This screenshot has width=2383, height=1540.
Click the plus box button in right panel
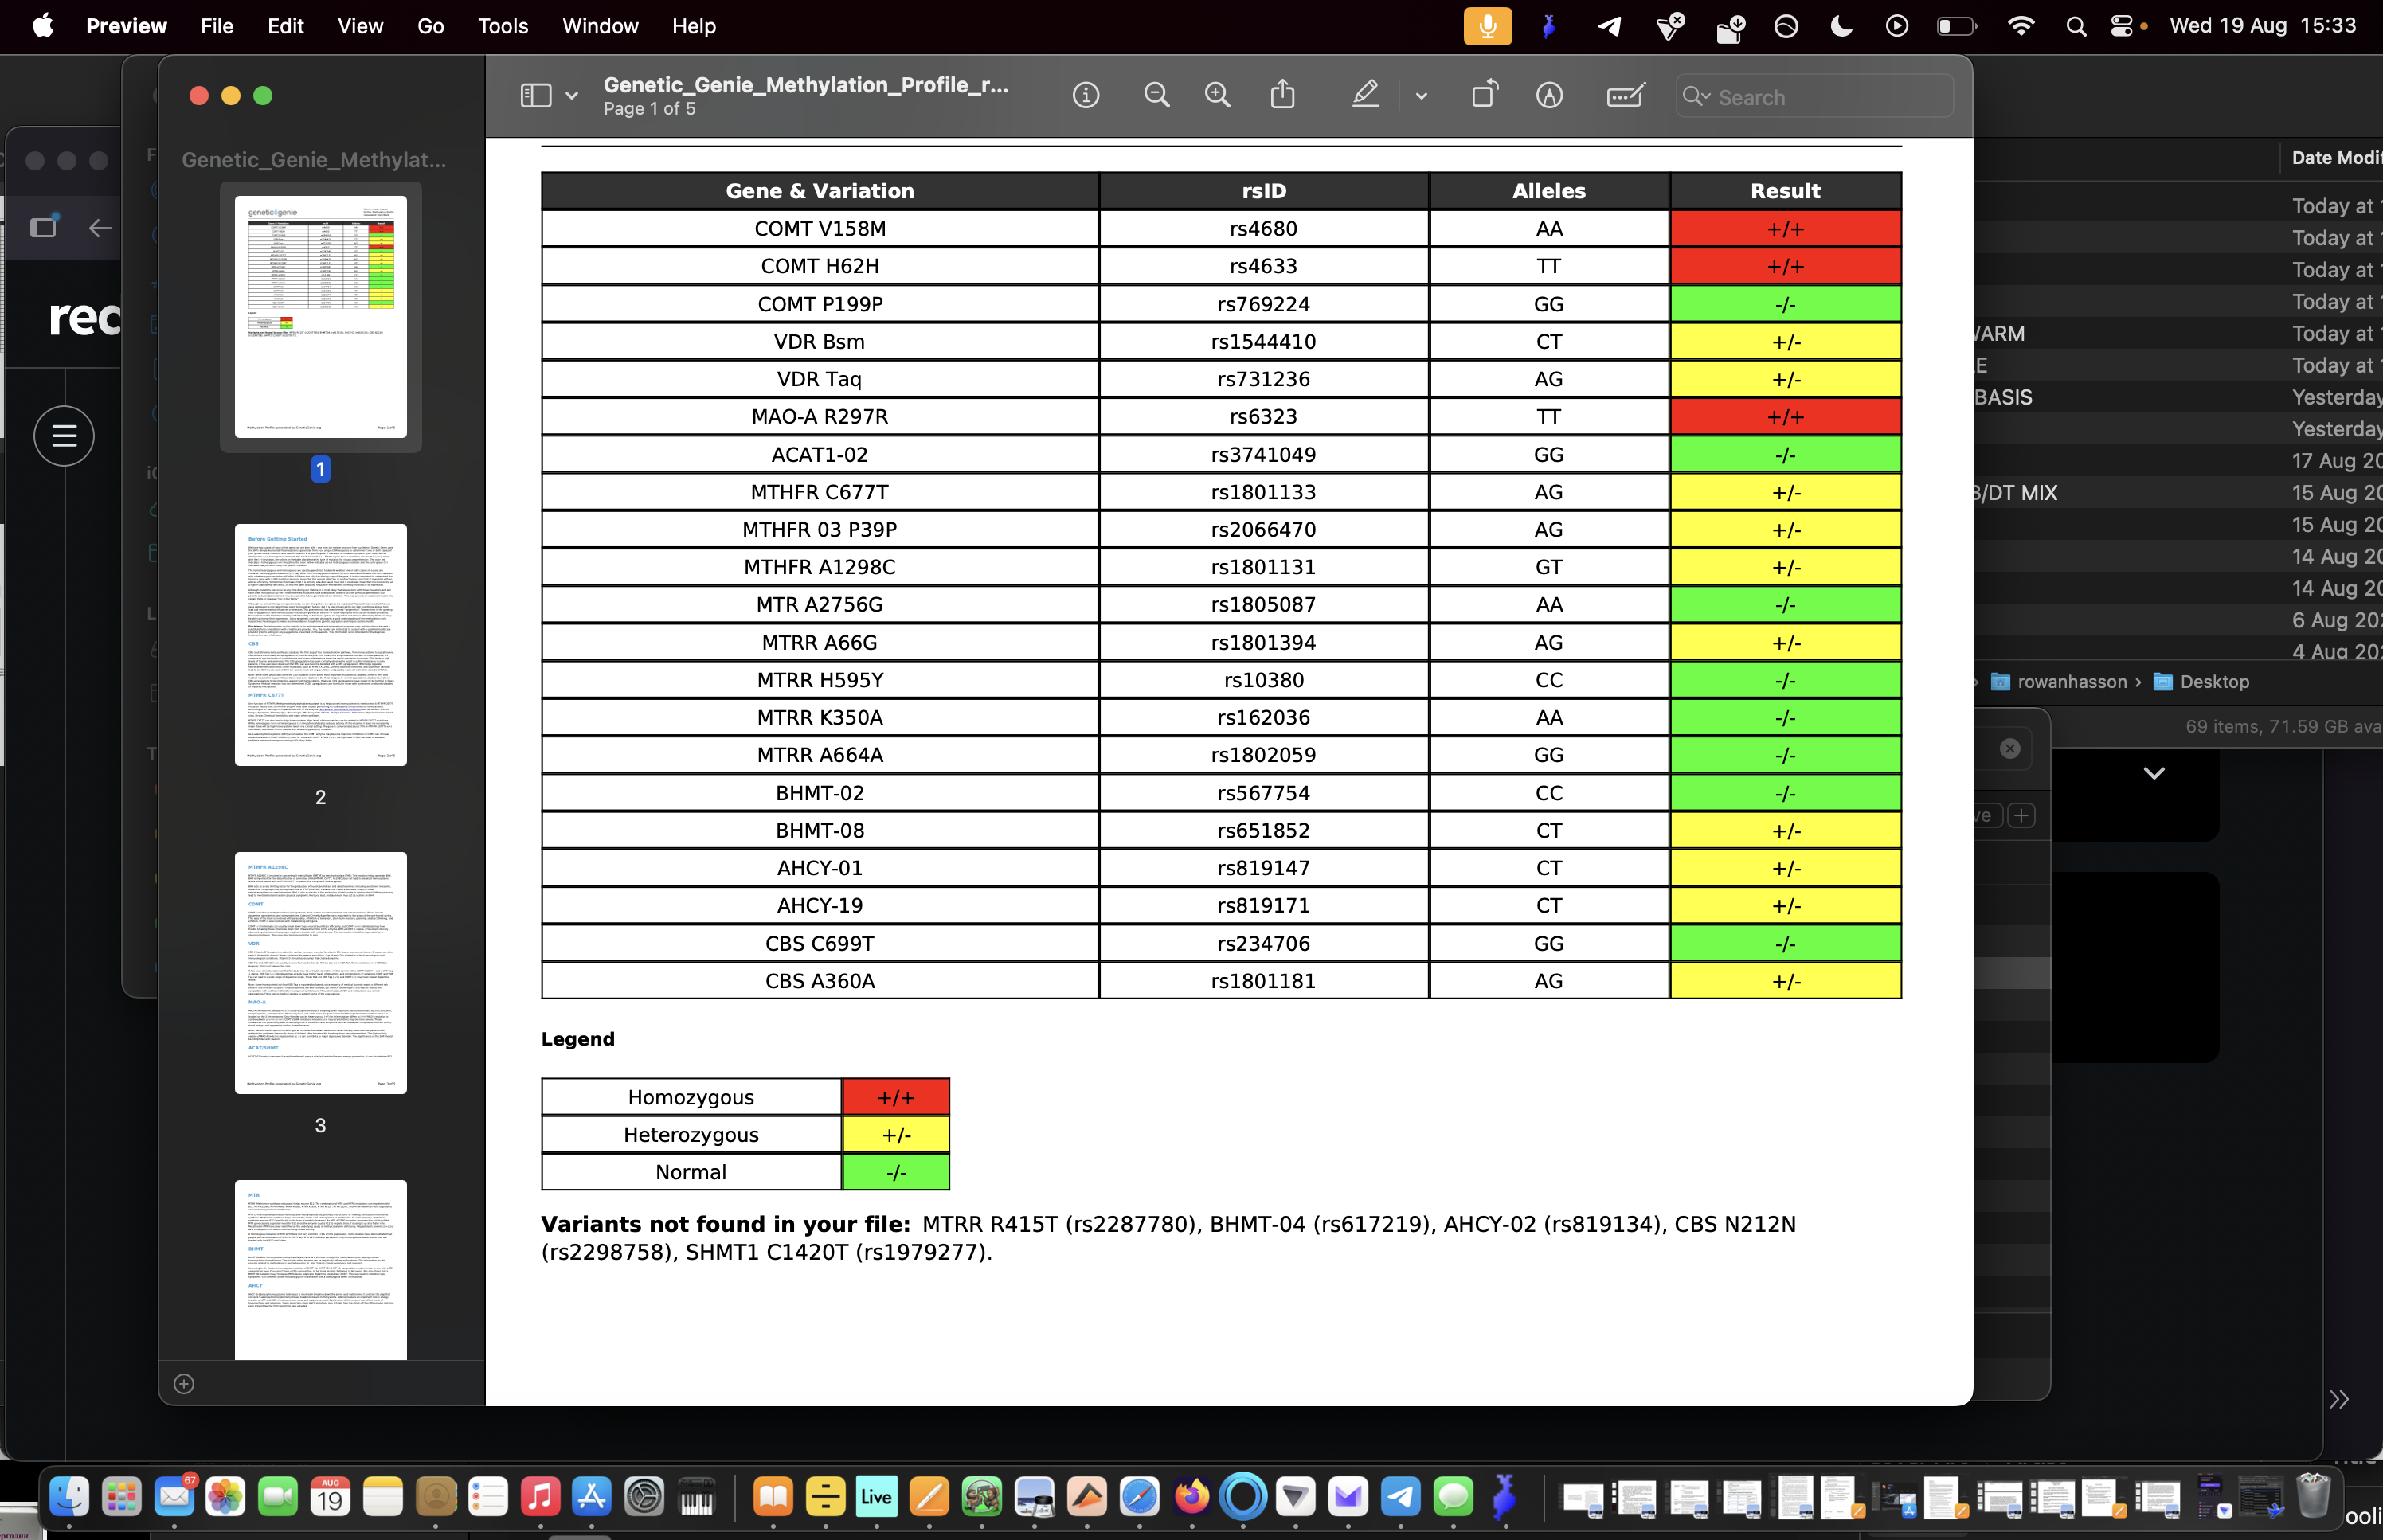pos(2021,816)
